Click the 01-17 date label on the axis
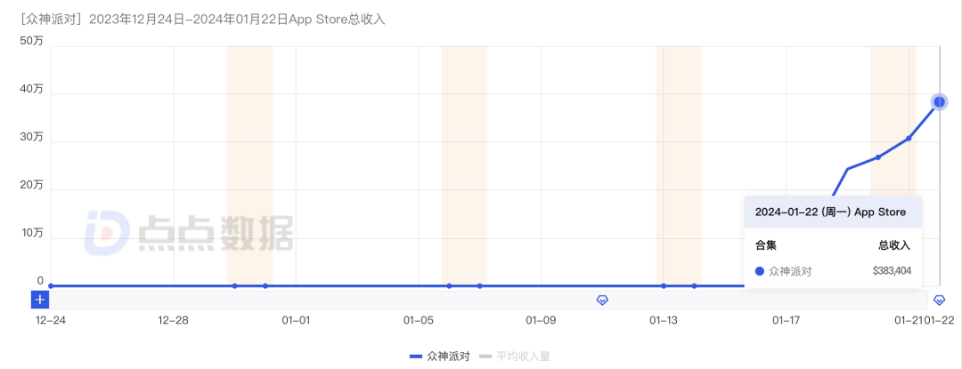Screen dimensions: 962x369 tap(787, 319)
